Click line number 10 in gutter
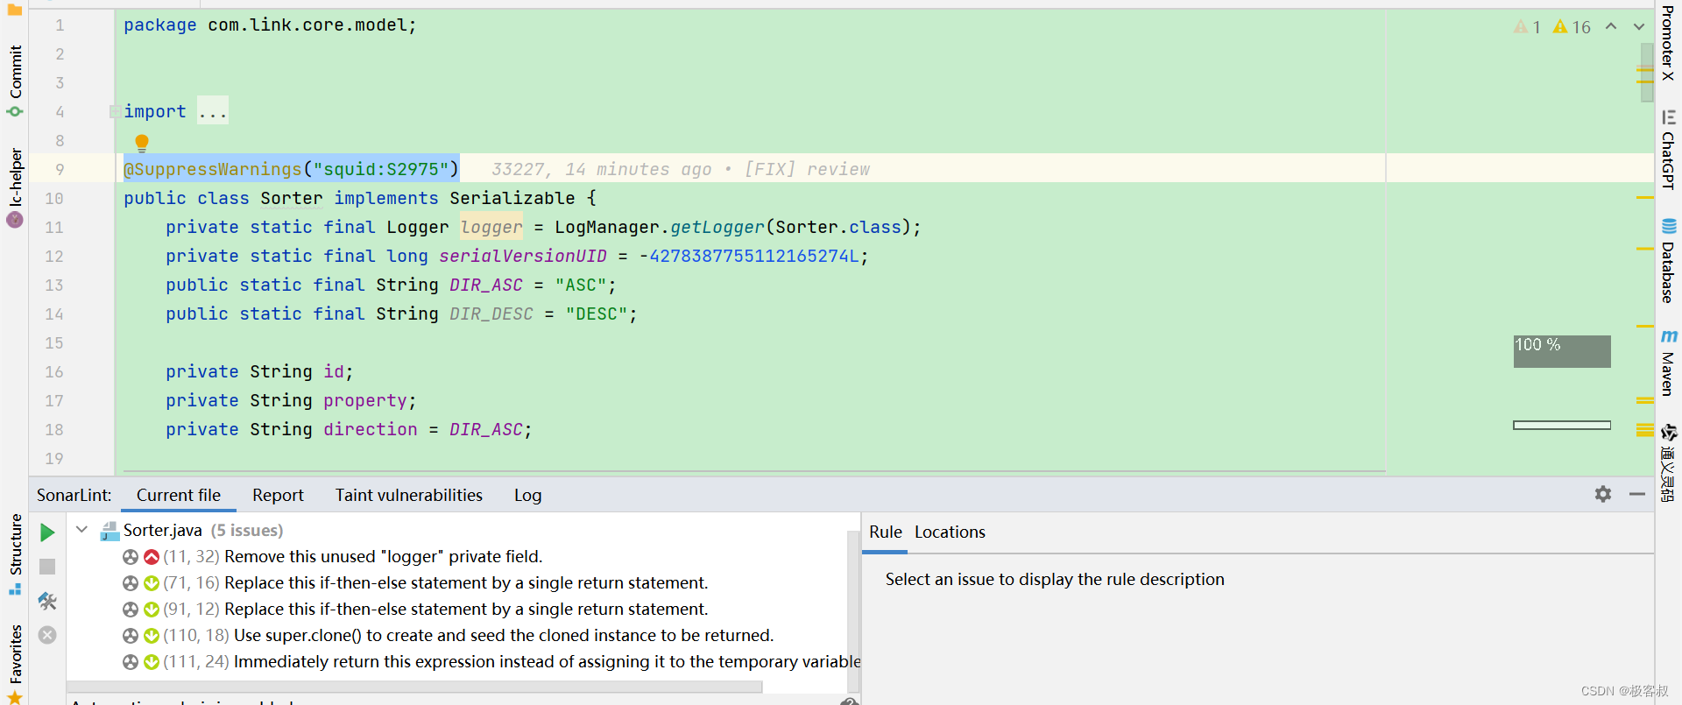1682x705 pixels. coord(54,199)
